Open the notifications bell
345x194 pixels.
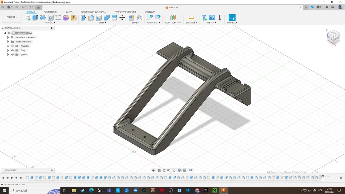click(x=327, y=7)
